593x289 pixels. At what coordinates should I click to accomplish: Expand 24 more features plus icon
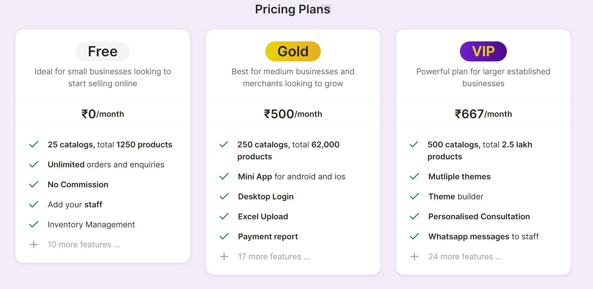pos(414,256)
